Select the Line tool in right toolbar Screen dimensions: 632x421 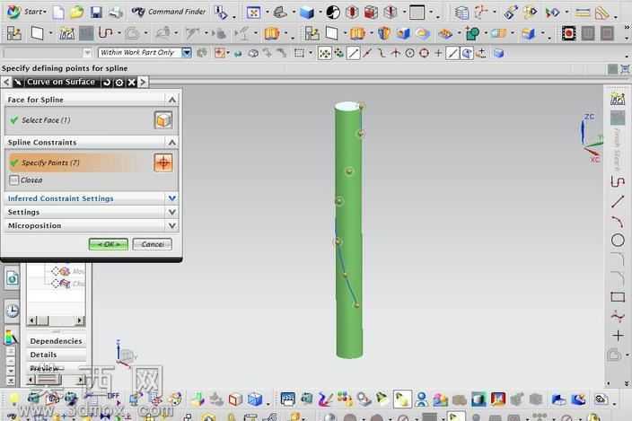[x=618, y=201]
